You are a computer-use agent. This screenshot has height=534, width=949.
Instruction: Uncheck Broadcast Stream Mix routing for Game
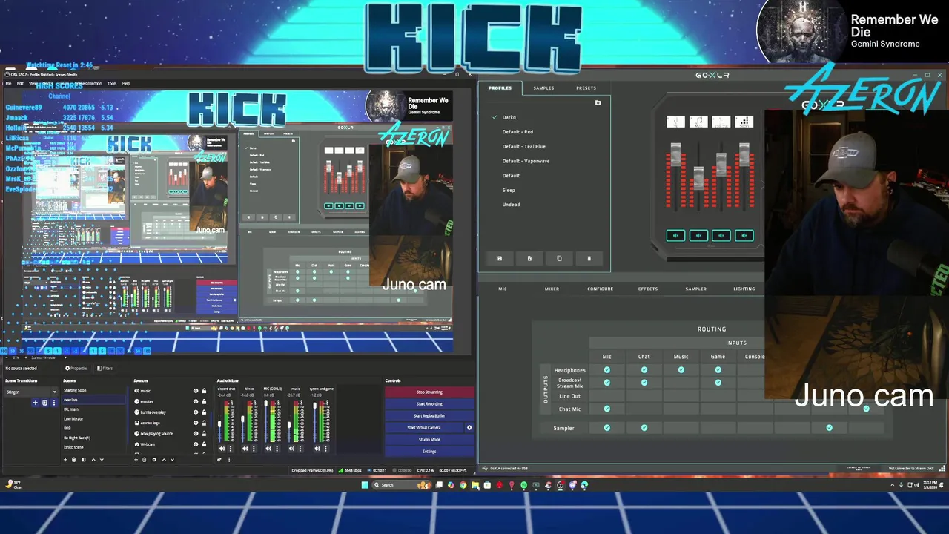718,383
